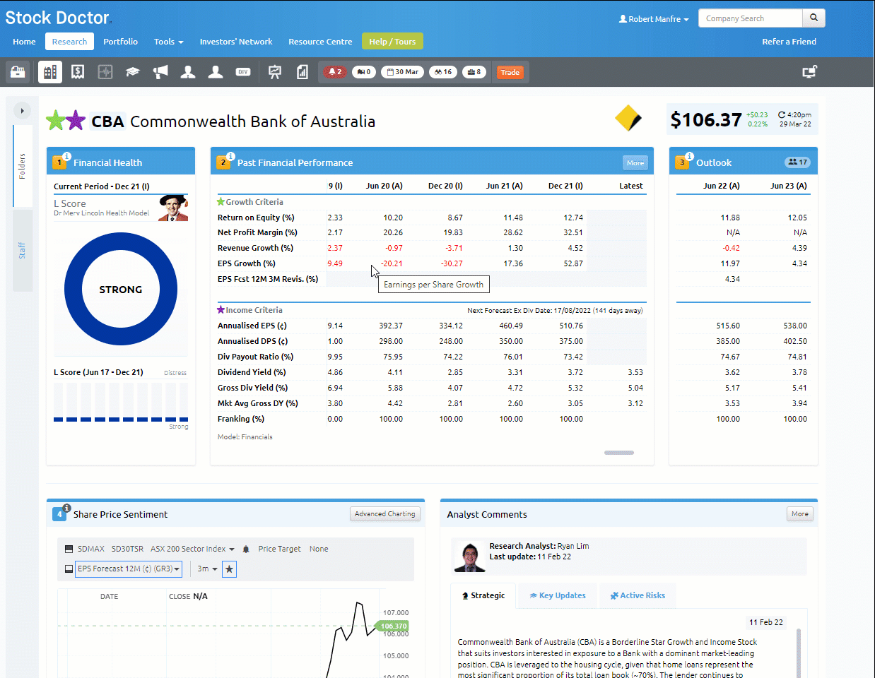Viewport: 875px width, 678px height.
Task: Open the Robert Manfre user dropdown
Action: tap(654, 19)
